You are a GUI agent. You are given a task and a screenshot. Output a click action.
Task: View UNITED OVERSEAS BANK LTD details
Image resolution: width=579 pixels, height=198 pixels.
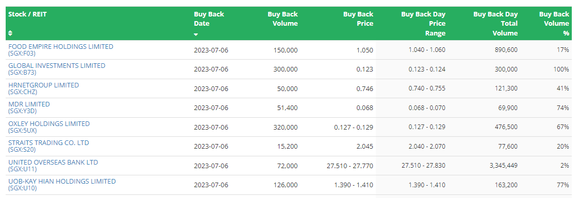tap(53, 163)
